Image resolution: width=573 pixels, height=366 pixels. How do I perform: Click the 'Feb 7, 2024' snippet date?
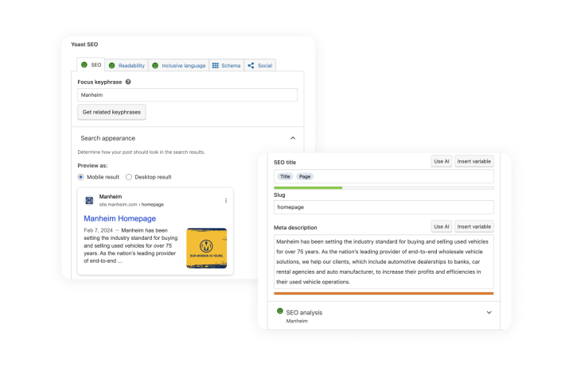click(x=99, y=230)
